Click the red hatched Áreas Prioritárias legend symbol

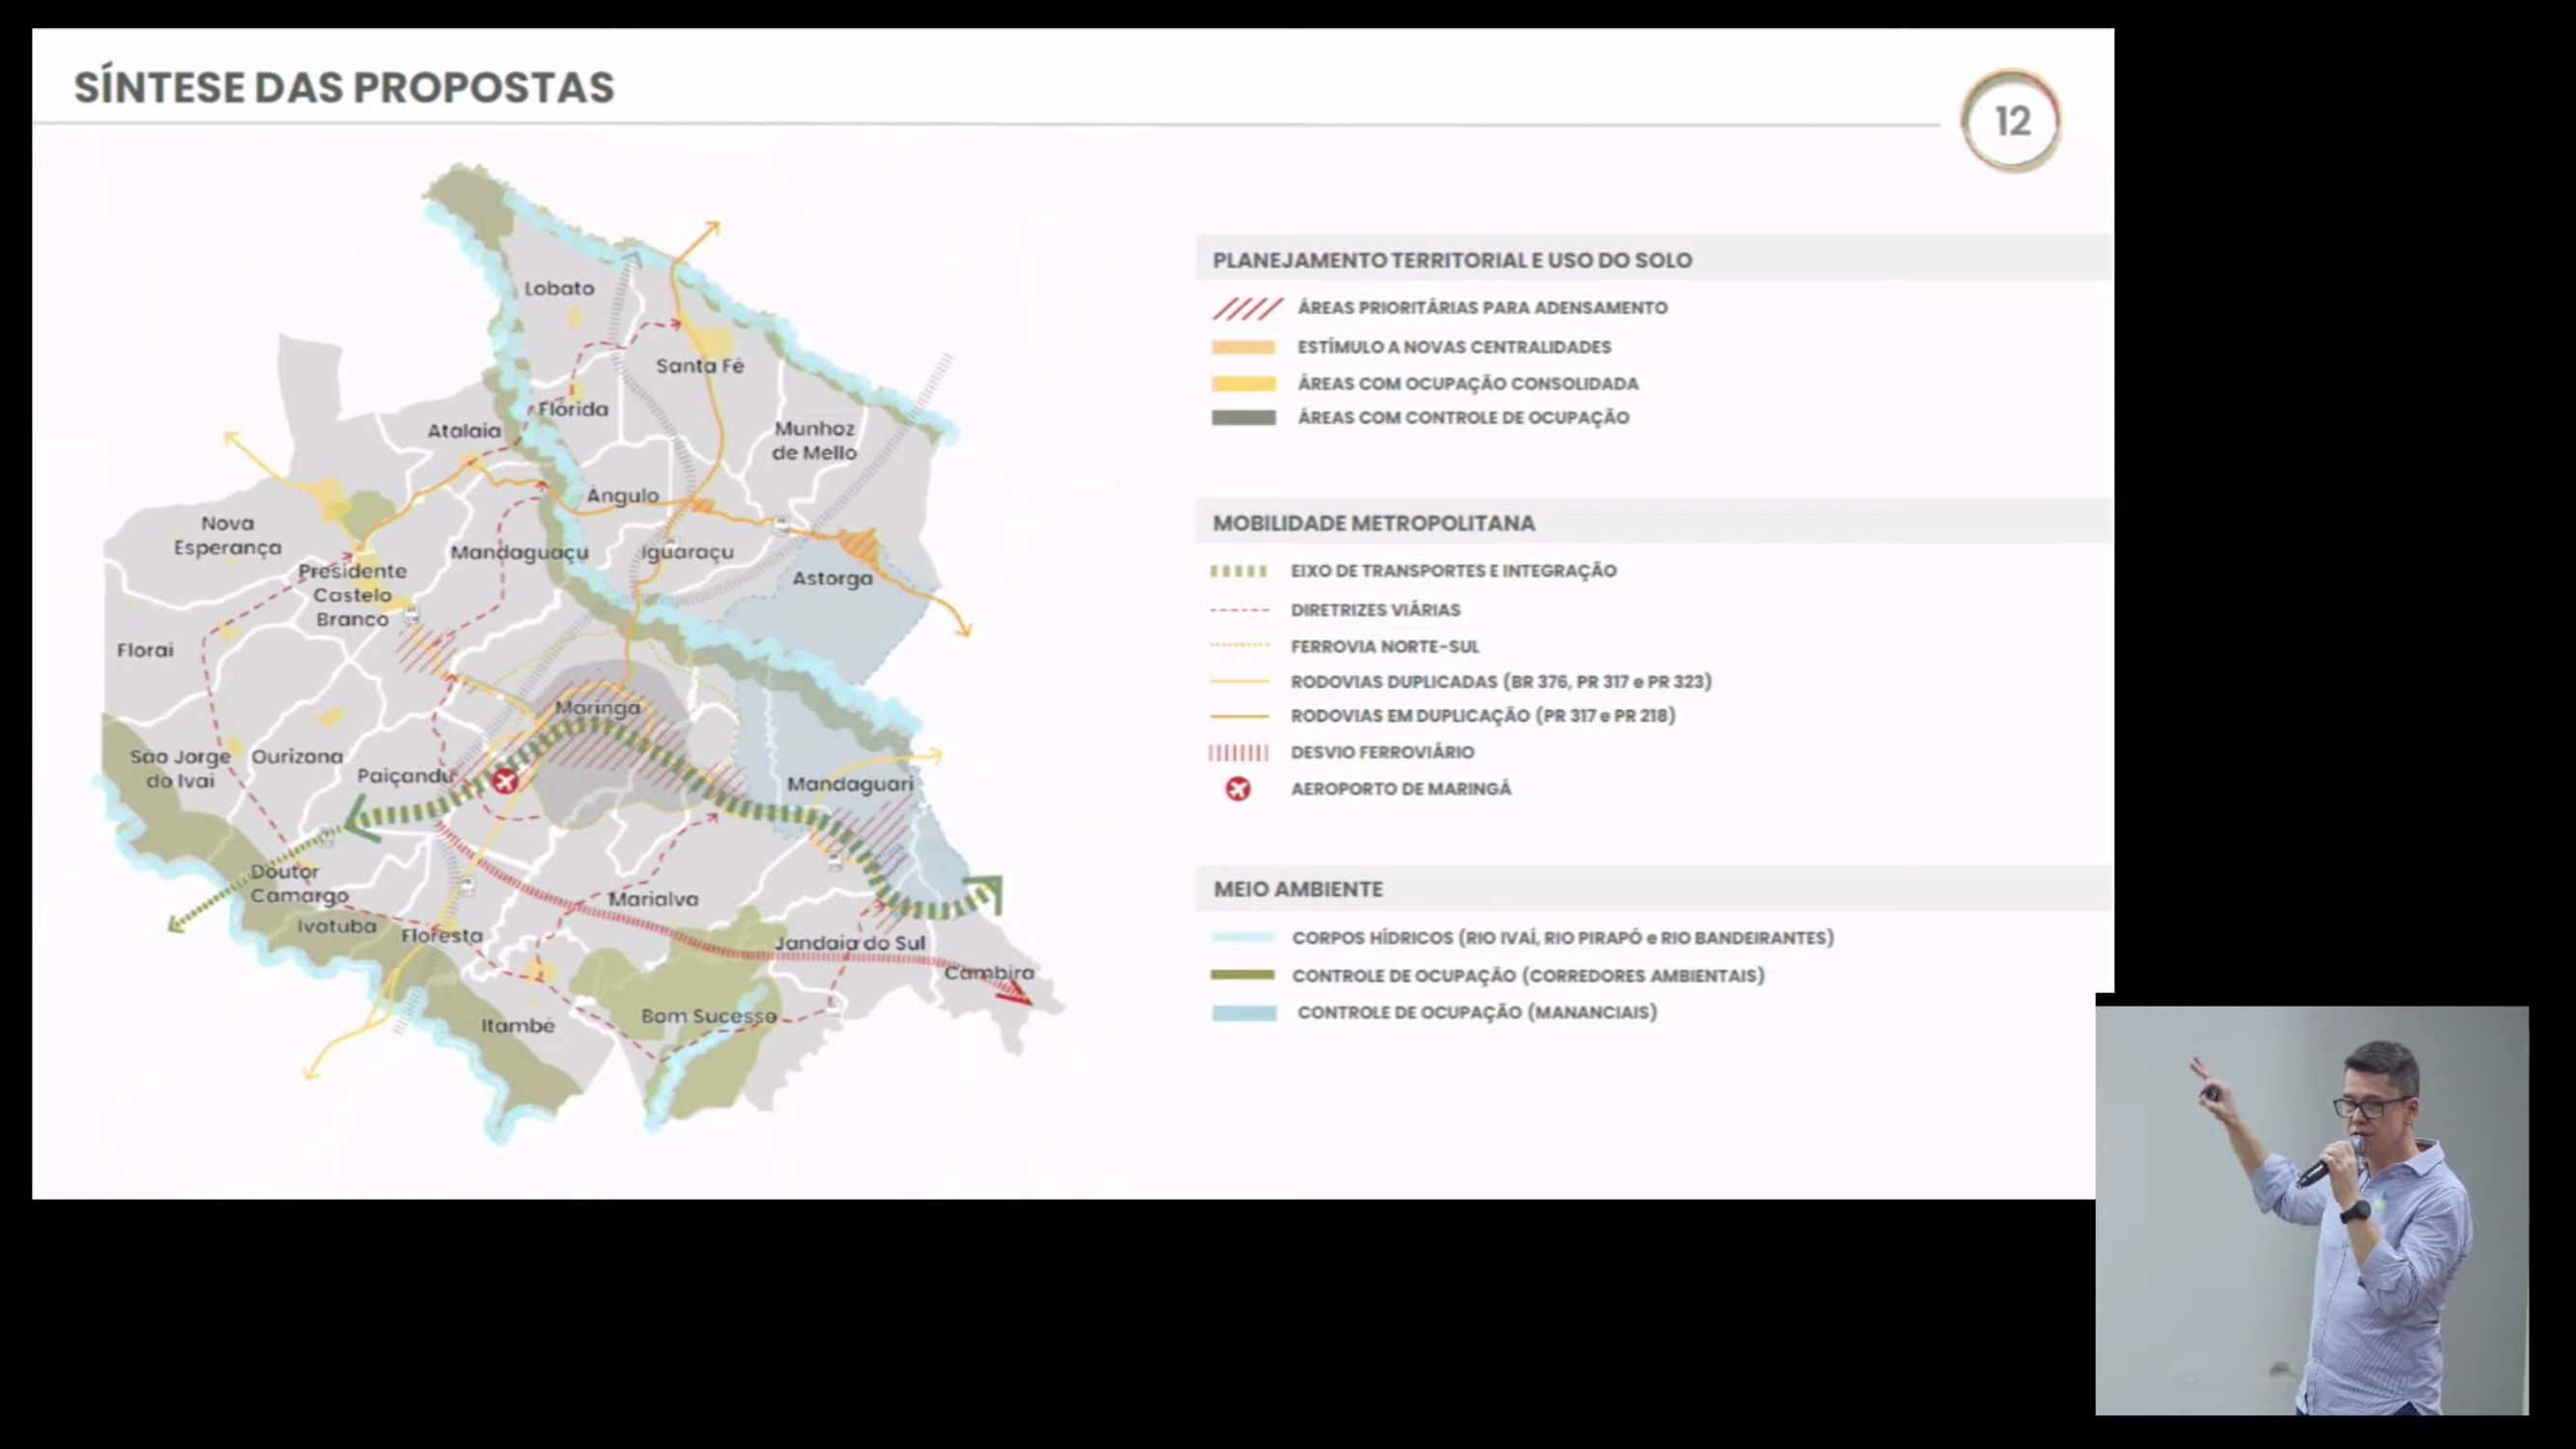[x=1246, y=308]
